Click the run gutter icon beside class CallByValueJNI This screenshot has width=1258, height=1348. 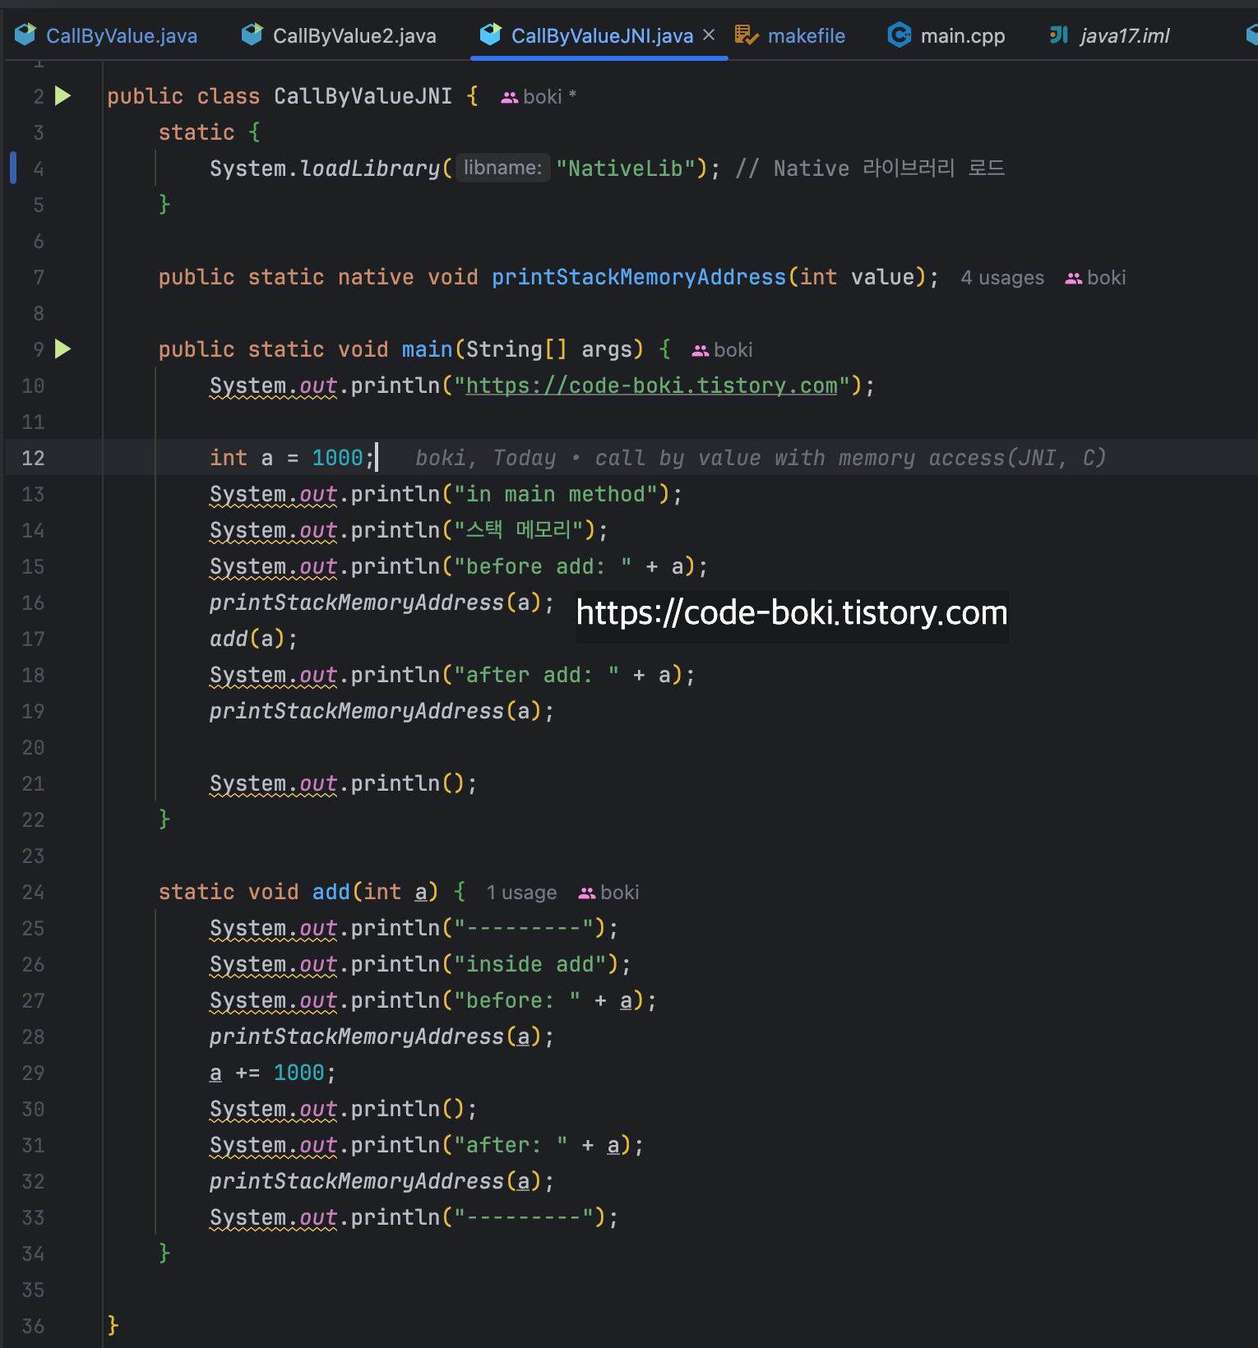(63, 96)
